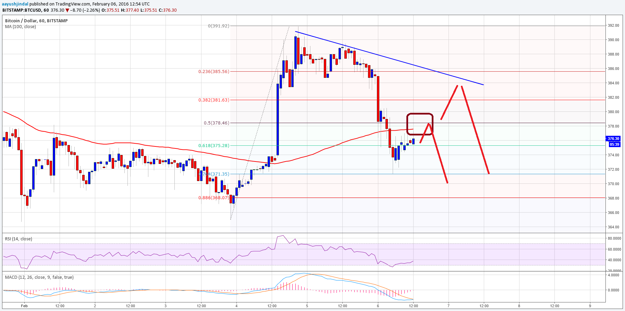Screen dimensions: 625x311
Task: Click the 0.886(368.07) Fibonacci label
Action: pos(214,198)
